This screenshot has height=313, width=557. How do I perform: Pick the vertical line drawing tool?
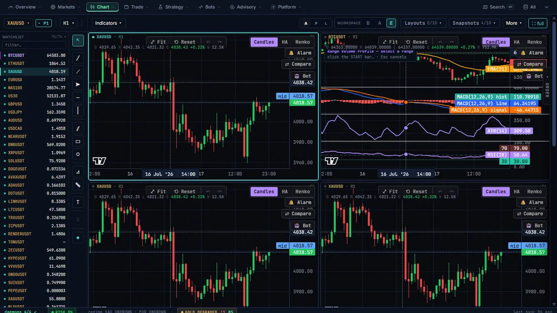(x=78, y=110)
